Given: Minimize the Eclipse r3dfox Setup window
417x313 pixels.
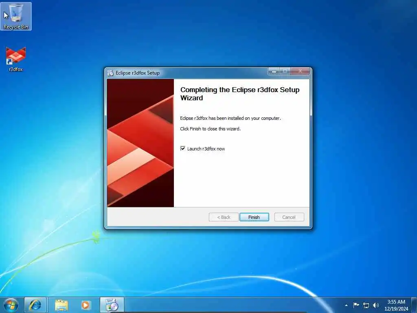Looking at the screenshot, I should pos(274,71).
